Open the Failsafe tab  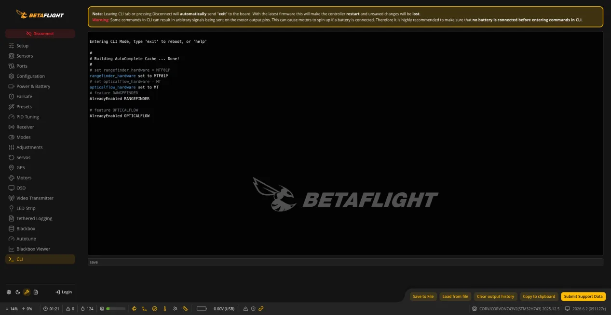coord(40,96)
